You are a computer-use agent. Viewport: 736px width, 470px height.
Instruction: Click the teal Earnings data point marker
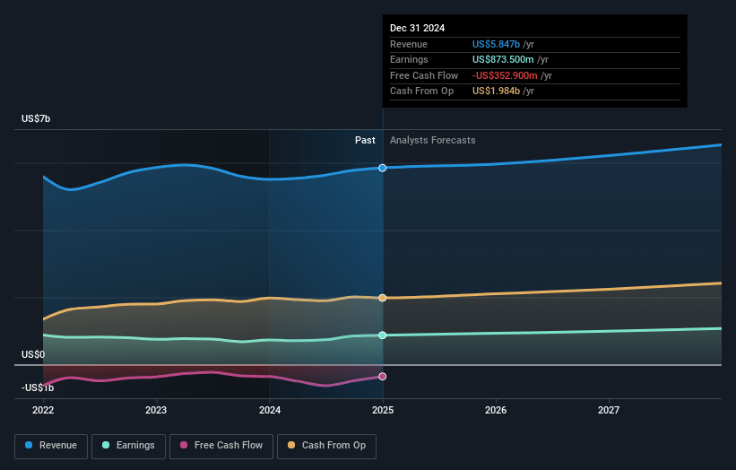click(x=383, y=335)
